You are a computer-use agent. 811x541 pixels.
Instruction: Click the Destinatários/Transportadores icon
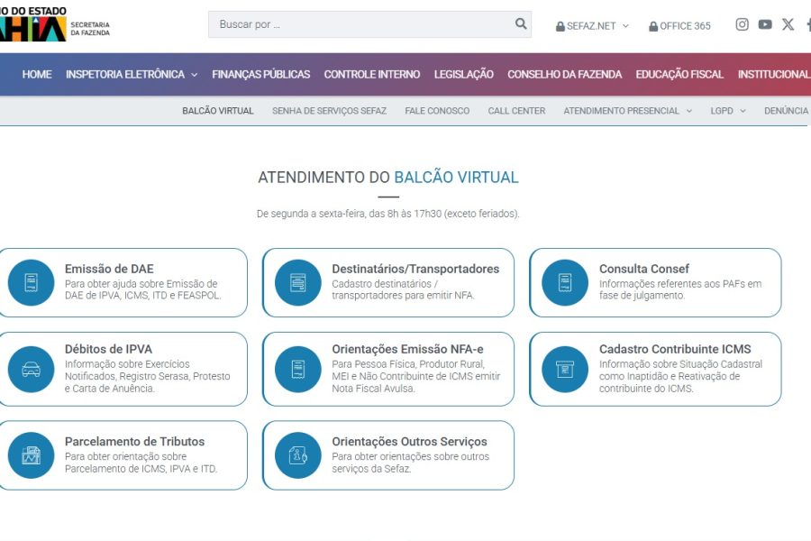point(296,282)
